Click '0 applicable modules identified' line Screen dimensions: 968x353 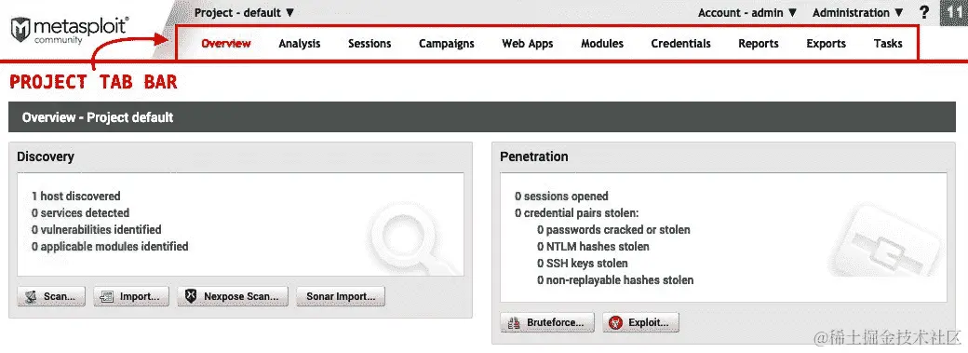click(x=110, y=246)
